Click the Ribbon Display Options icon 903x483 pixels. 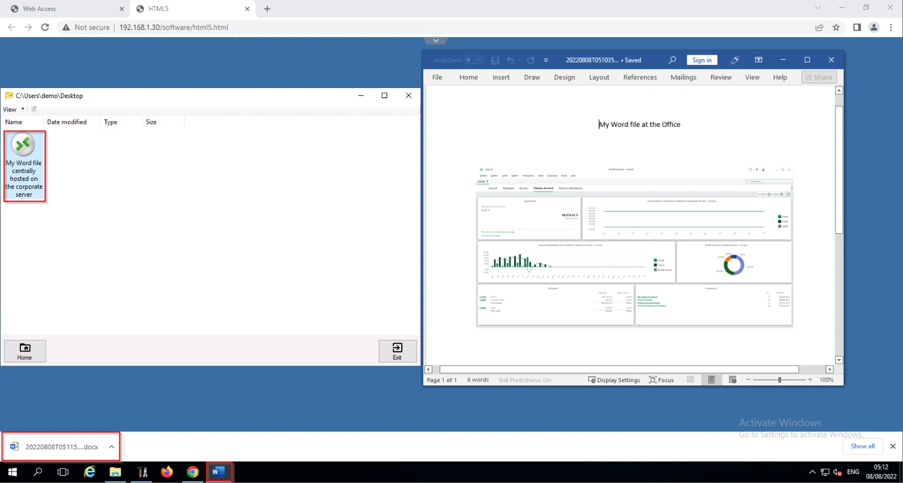759,60
